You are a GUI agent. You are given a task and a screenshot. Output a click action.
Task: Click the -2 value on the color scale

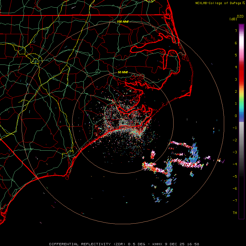[235, 140]
